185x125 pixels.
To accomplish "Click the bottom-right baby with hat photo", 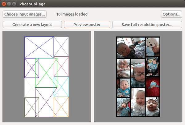I will pyautogui.click(x=153, y=107).
